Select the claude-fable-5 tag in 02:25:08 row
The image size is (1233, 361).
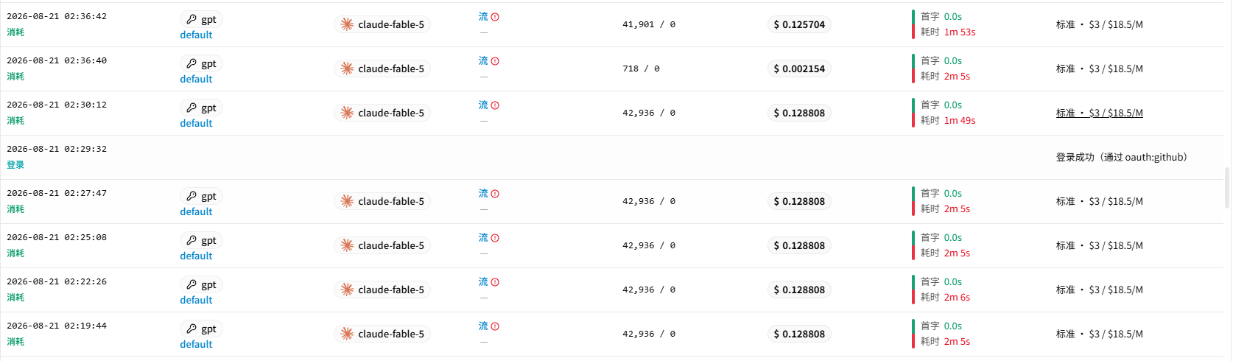[382, 245]
